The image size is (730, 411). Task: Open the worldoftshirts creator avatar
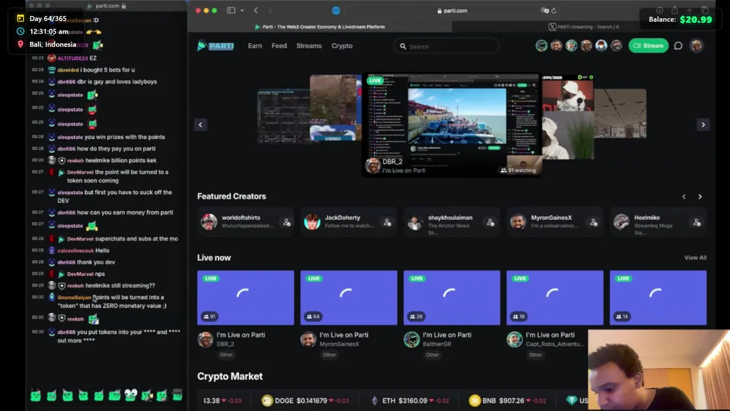[209, 221]
